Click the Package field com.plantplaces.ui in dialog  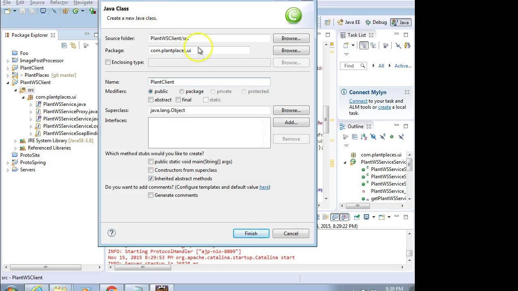(x=199, y=51)
